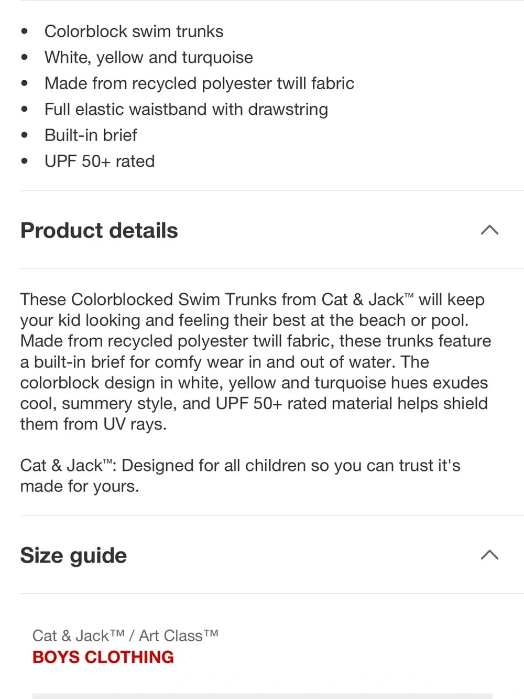524x699 pixels.
Task: Open the BOYS CLOTHING size chart
Action: 103,657
